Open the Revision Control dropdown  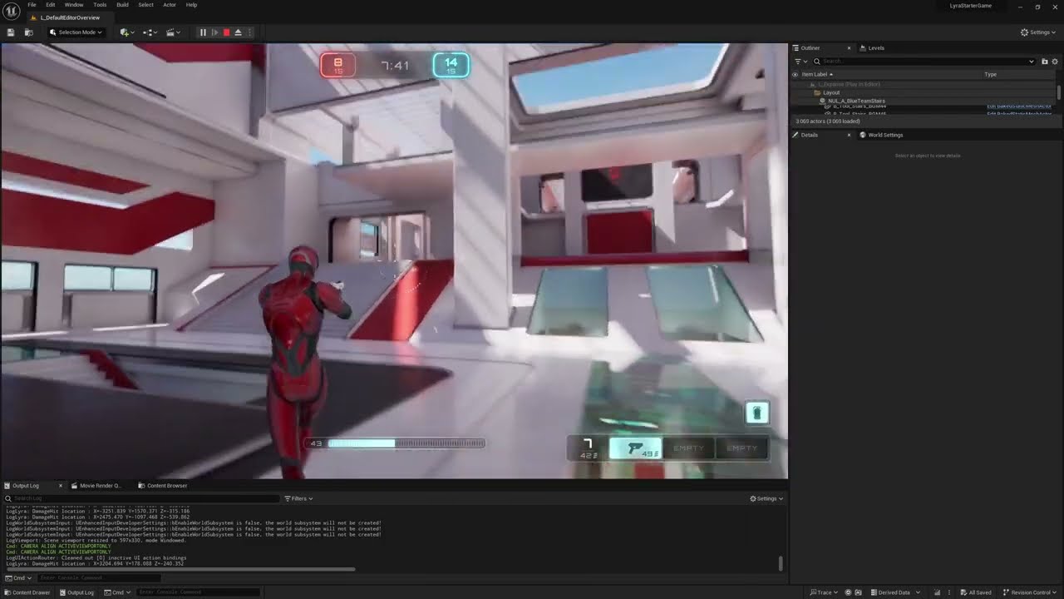[1030, 592]
